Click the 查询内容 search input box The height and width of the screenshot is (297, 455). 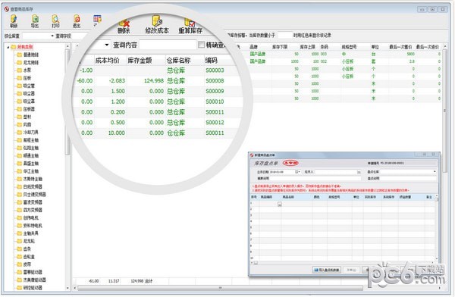click(x=168, y=45)
